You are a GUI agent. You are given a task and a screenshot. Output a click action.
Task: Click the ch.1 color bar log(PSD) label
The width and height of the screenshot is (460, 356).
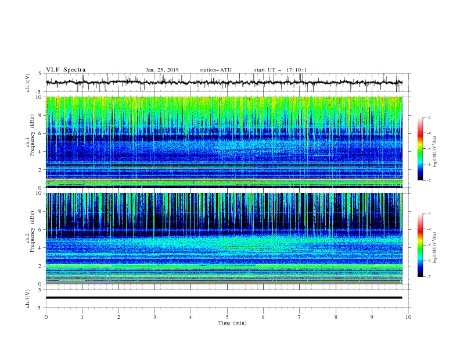(435, 152)
